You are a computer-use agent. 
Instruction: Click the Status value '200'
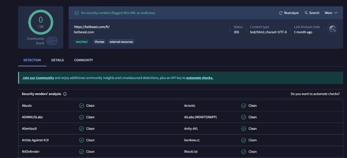236,32
